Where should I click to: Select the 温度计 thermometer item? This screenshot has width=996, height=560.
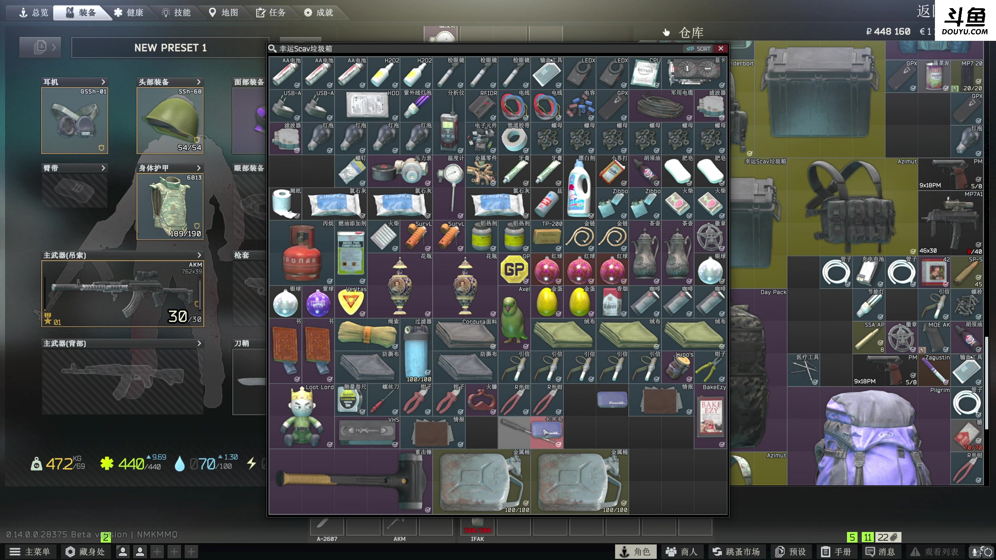449,187
